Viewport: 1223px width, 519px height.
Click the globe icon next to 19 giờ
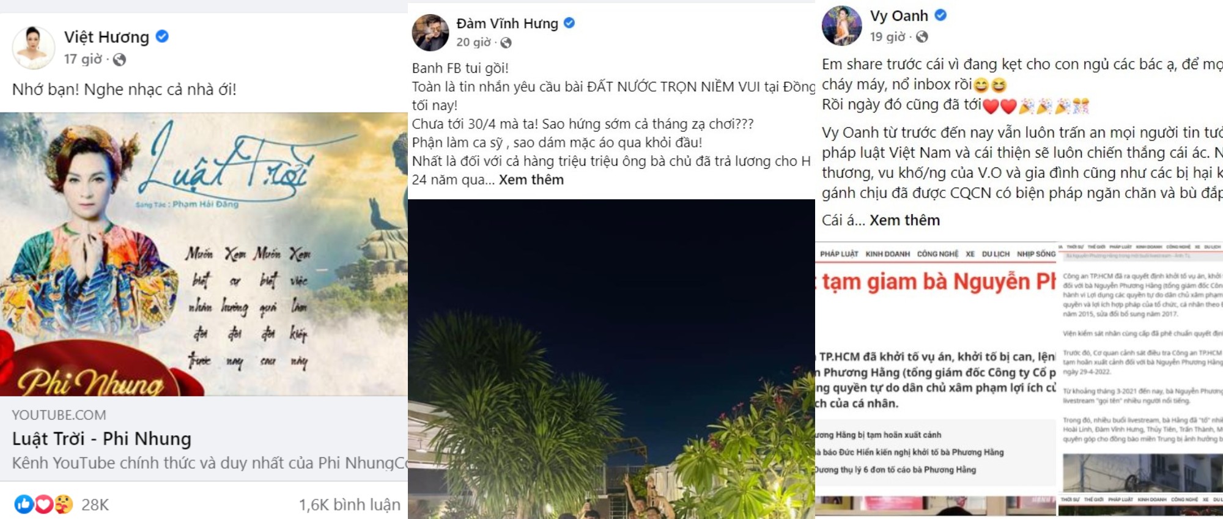(x=922, y=37)
